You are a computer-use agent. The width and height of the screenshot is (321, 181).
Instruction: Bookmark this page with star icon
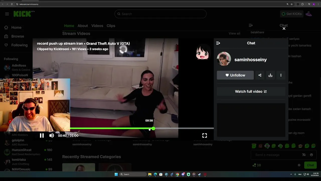tap(292, 4)
